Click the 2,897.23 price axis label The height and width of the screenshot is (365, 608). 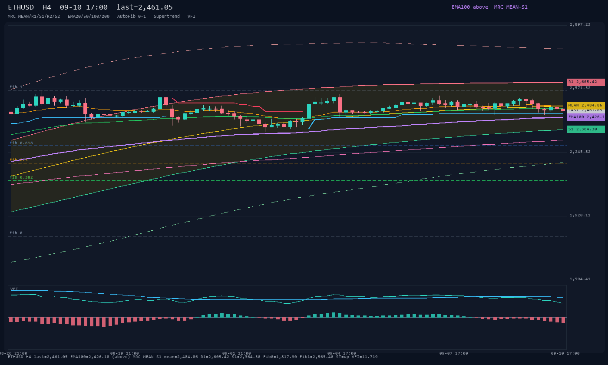tap(580, 25)
